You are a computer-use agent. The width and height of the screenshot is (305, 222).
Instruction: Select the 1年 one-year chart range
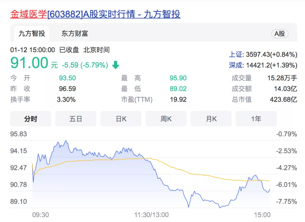tap(256, 119)
